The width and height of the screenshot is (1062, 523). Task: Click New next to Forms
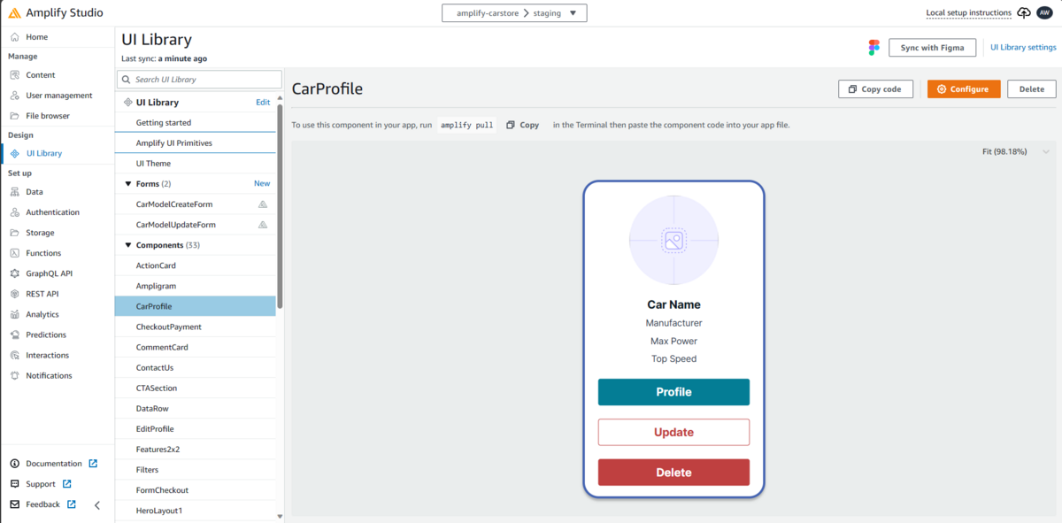262,184
